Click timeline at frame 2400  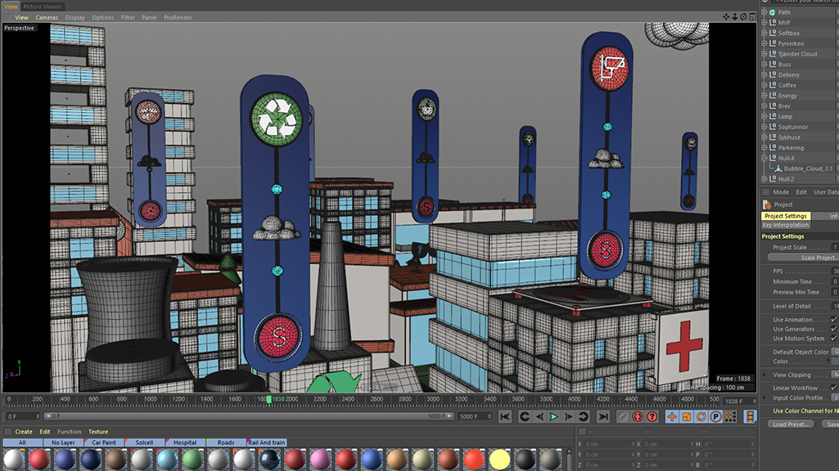(348, 399)
